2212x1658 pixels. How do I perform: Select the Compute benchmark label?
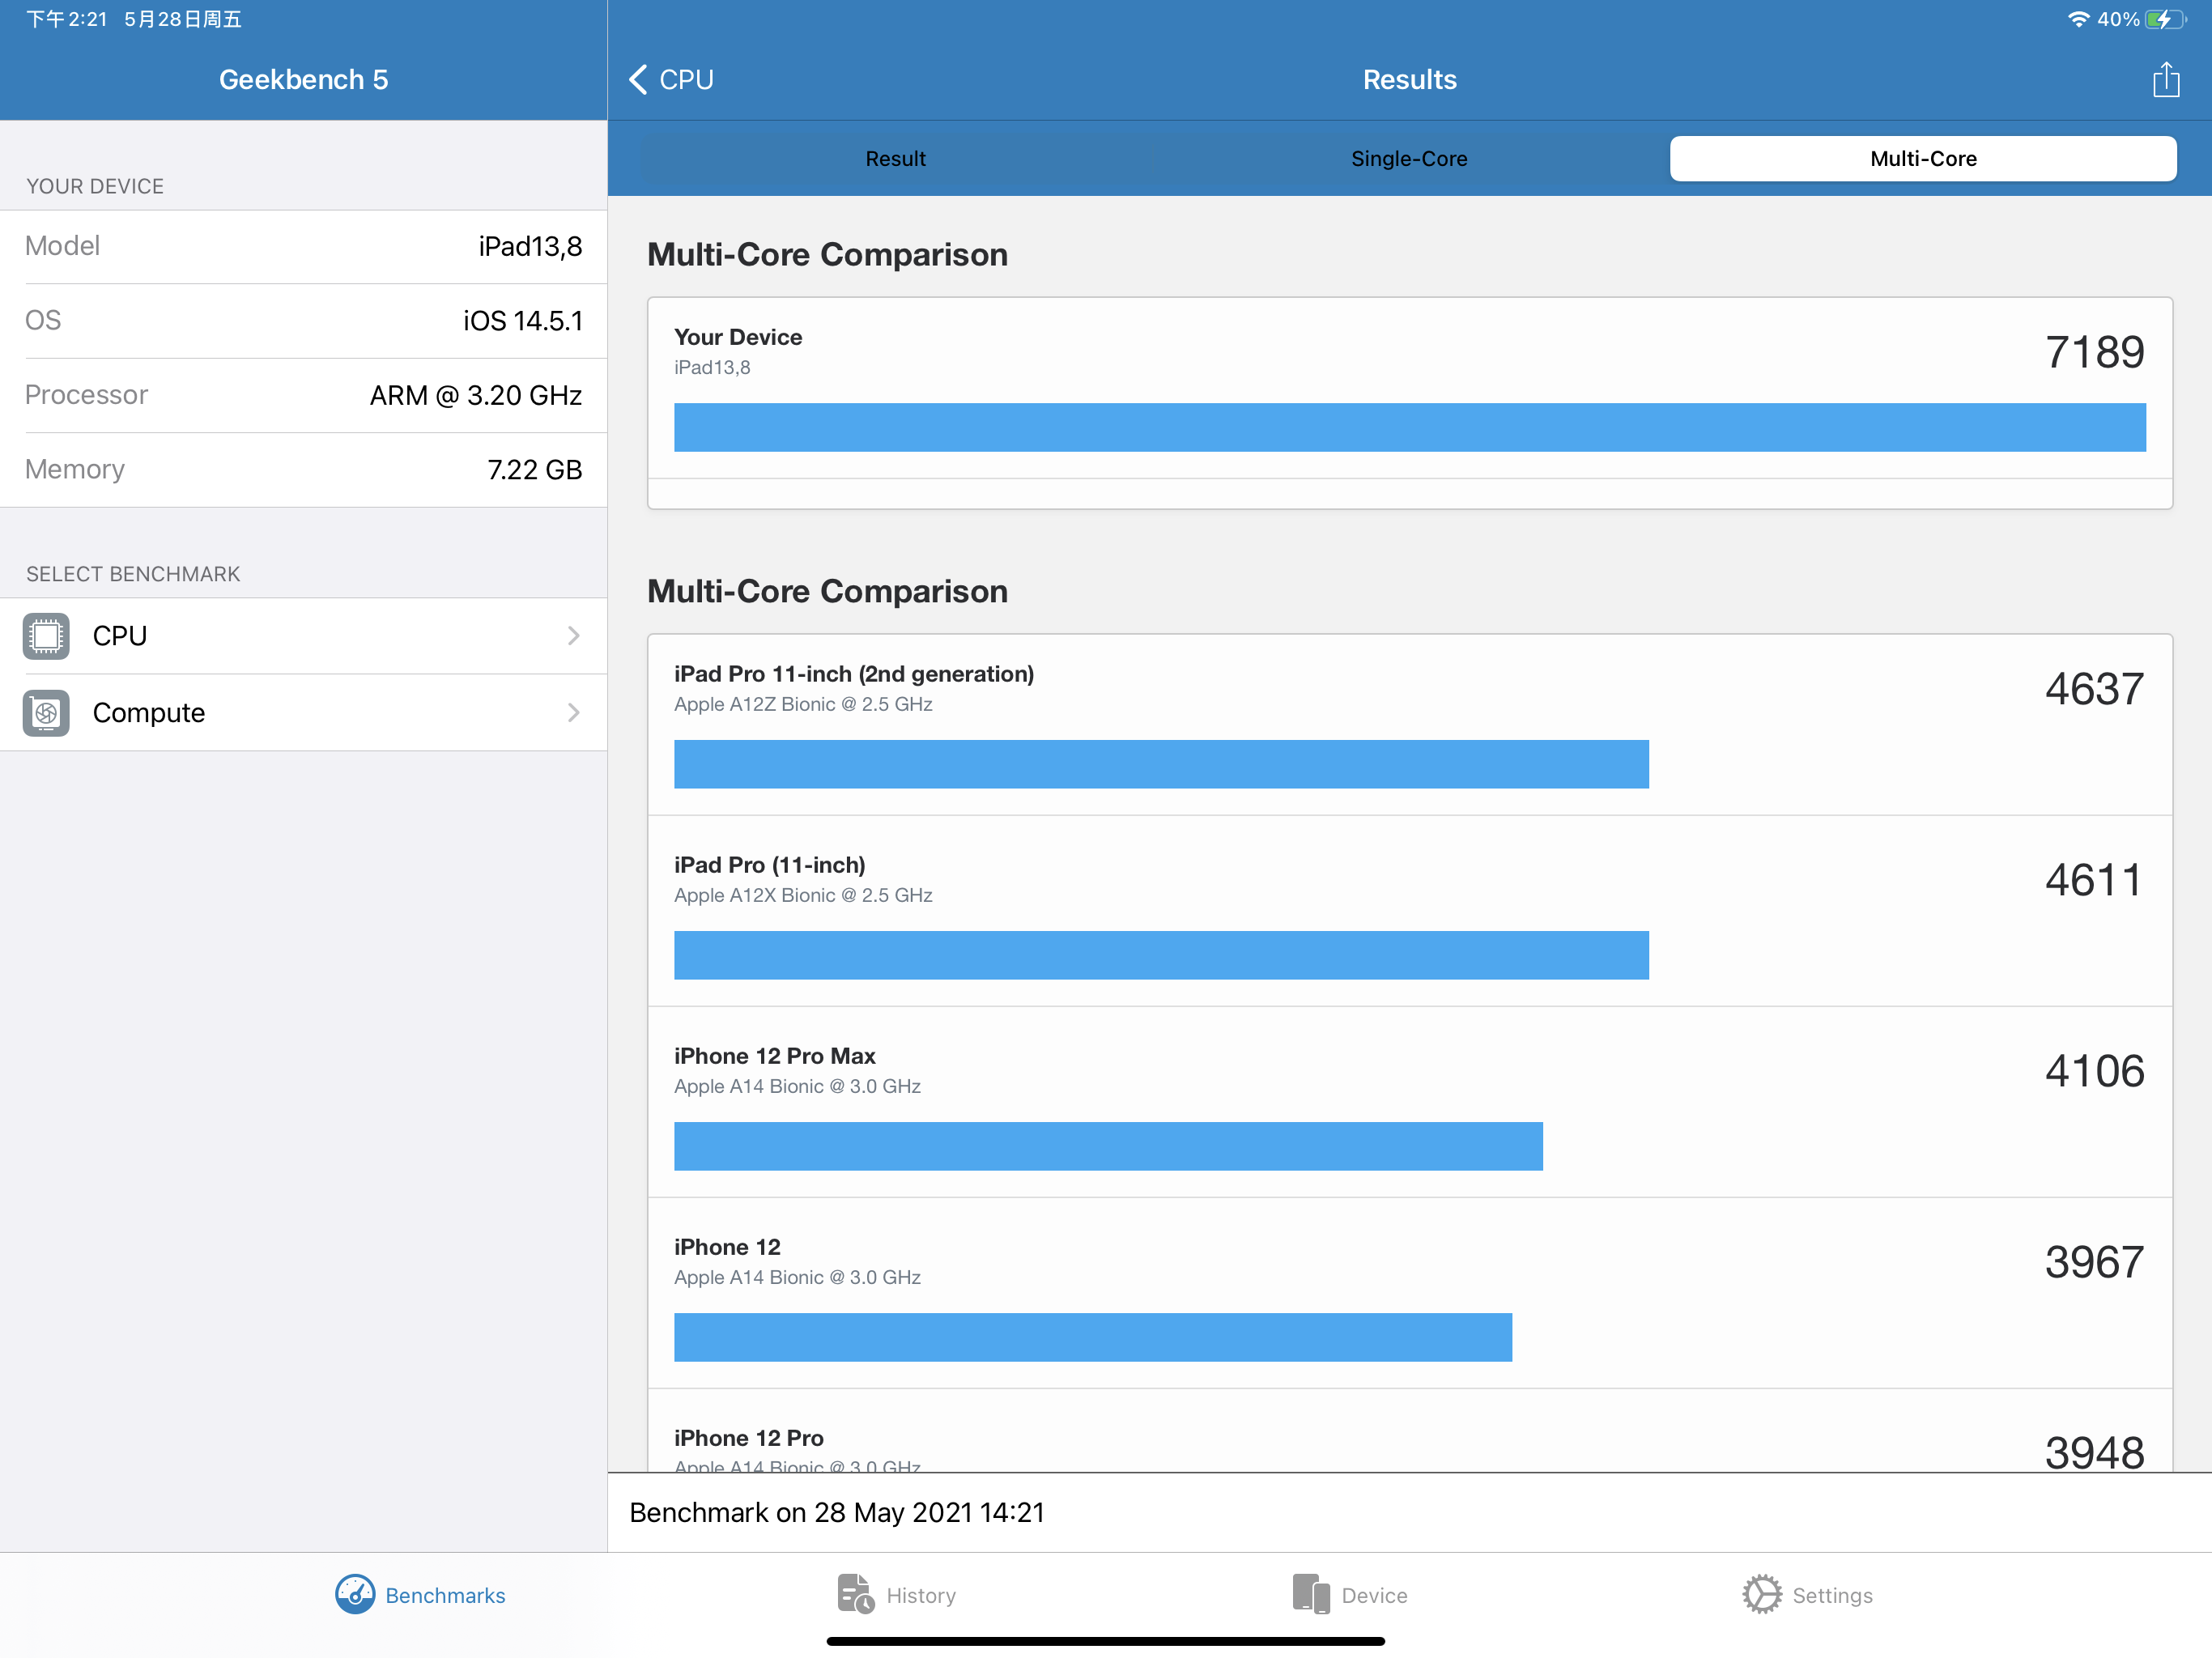pyautogui.click(x=149, y=713)
